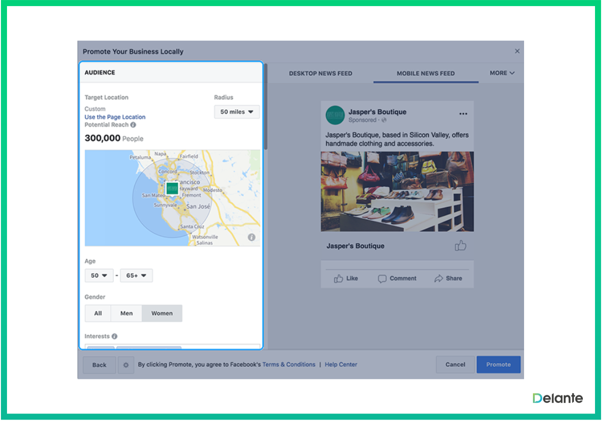602x421 pixels.
Task: Click the 300,000 People reach text
Action: (x=114, y=138)
